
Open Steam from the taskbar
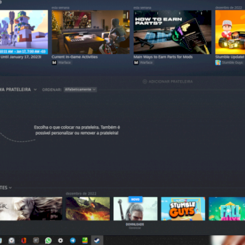97,240
